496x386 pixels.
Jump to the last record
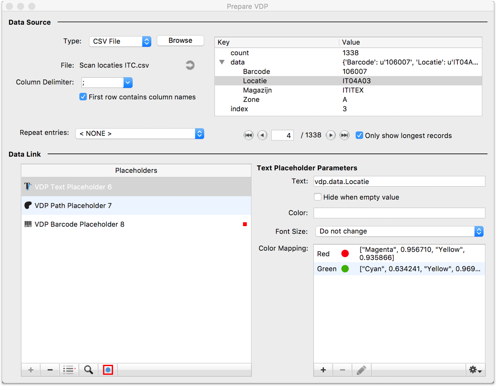(x=344, y=135)
